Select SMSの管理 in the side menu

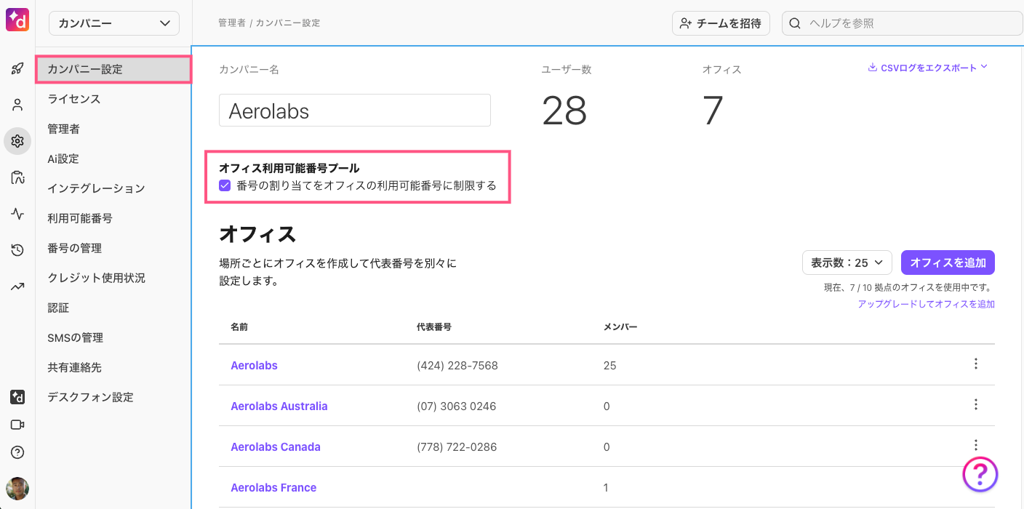(x=76, y=337)
